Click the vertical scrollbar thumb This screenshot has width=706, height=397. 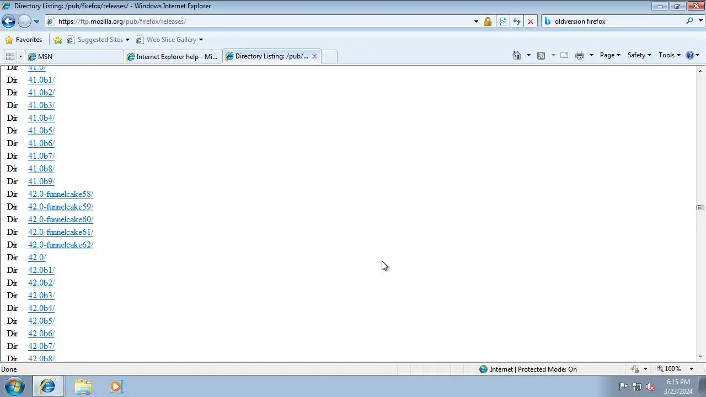(700, 207)
